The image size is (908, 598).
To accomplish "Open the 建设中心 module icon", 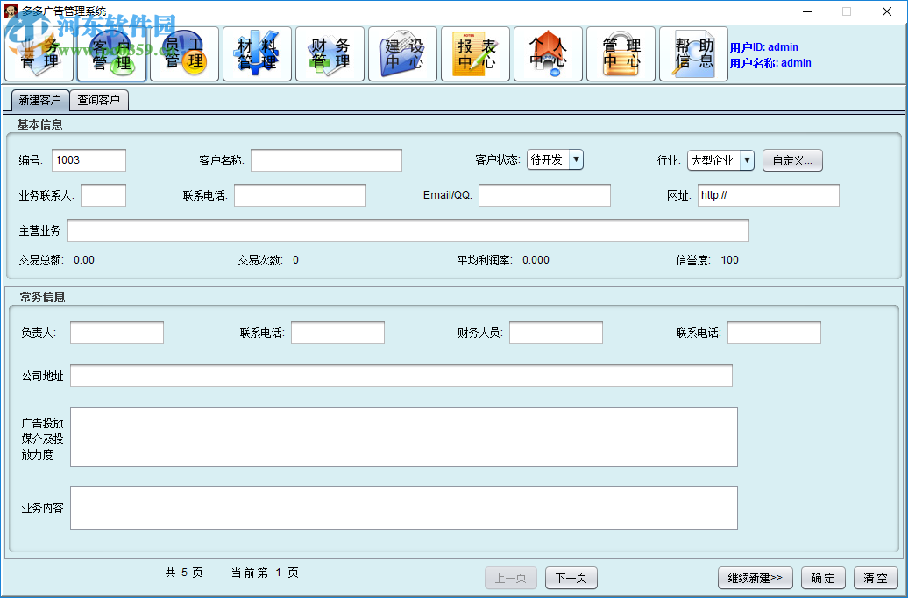I will (x=402, y=53).
